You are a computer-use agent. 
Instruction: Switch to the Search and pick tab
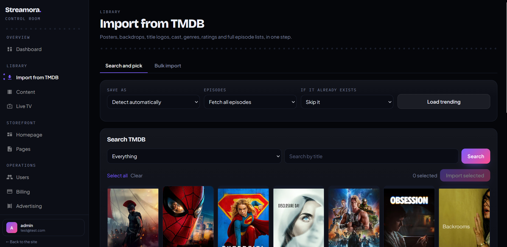[124, 66]
